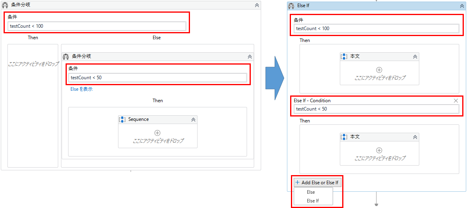Open the Add Else or Else If button
The width and height of the screenshot is (467, 208).
pos(317,183)
